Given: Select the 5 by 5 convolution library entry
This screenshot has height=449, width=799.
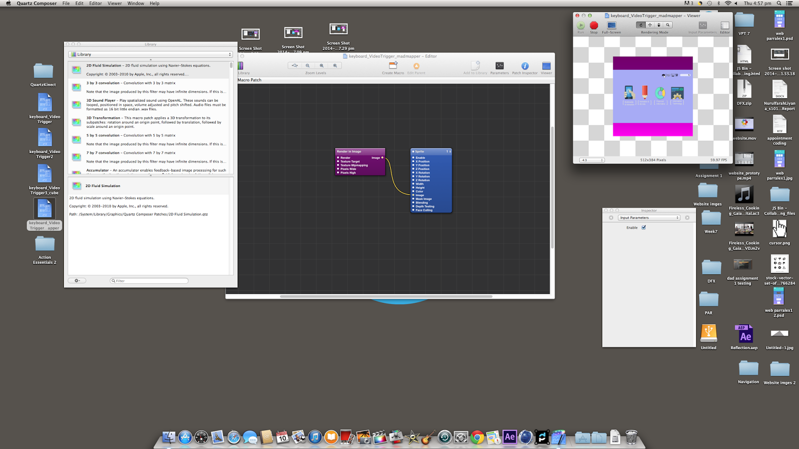Looking at the screenshot, I should [151, 140].
